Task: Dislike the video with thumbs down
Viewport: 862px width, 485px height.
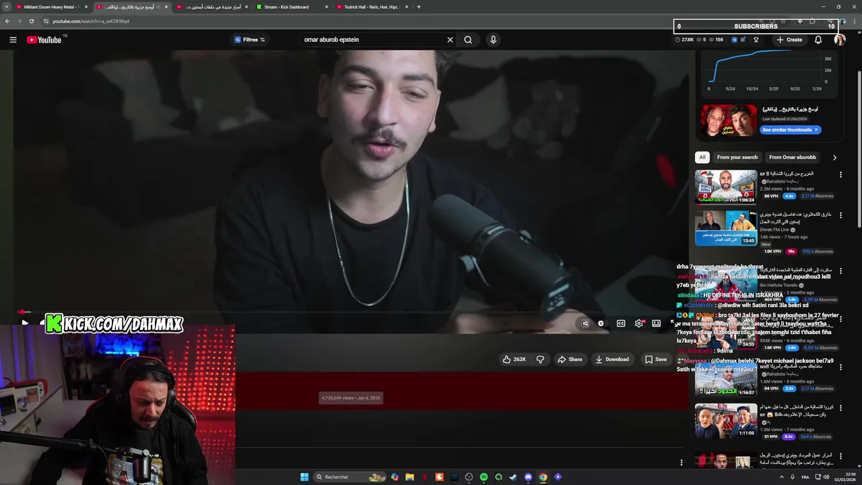Action: (540, 360)
